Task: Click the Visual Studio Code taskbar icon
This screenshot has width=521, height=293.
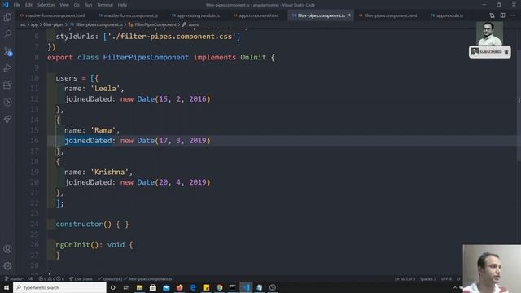Action: [246, 287]
